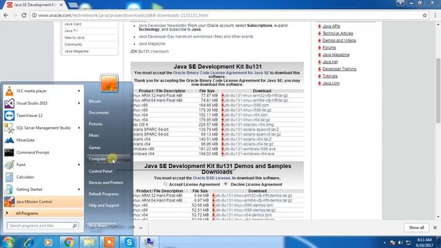Screen dimensions: 441x248
Task: Open download item chevron menu
Action: [x=141, y=228]
